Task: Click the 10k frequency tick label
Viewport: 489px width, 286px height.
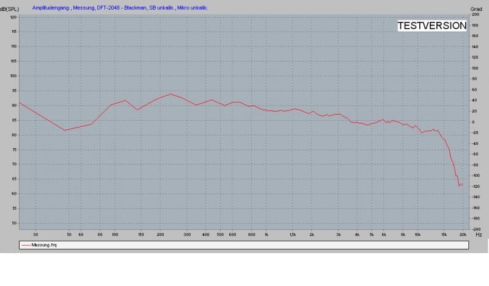Action: (417, 235)
